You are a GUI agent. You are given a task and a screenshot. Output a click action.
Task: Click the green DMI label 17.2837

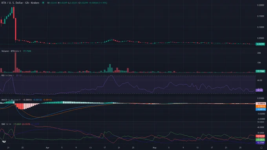pyautogui.click(x=260, y=140)
